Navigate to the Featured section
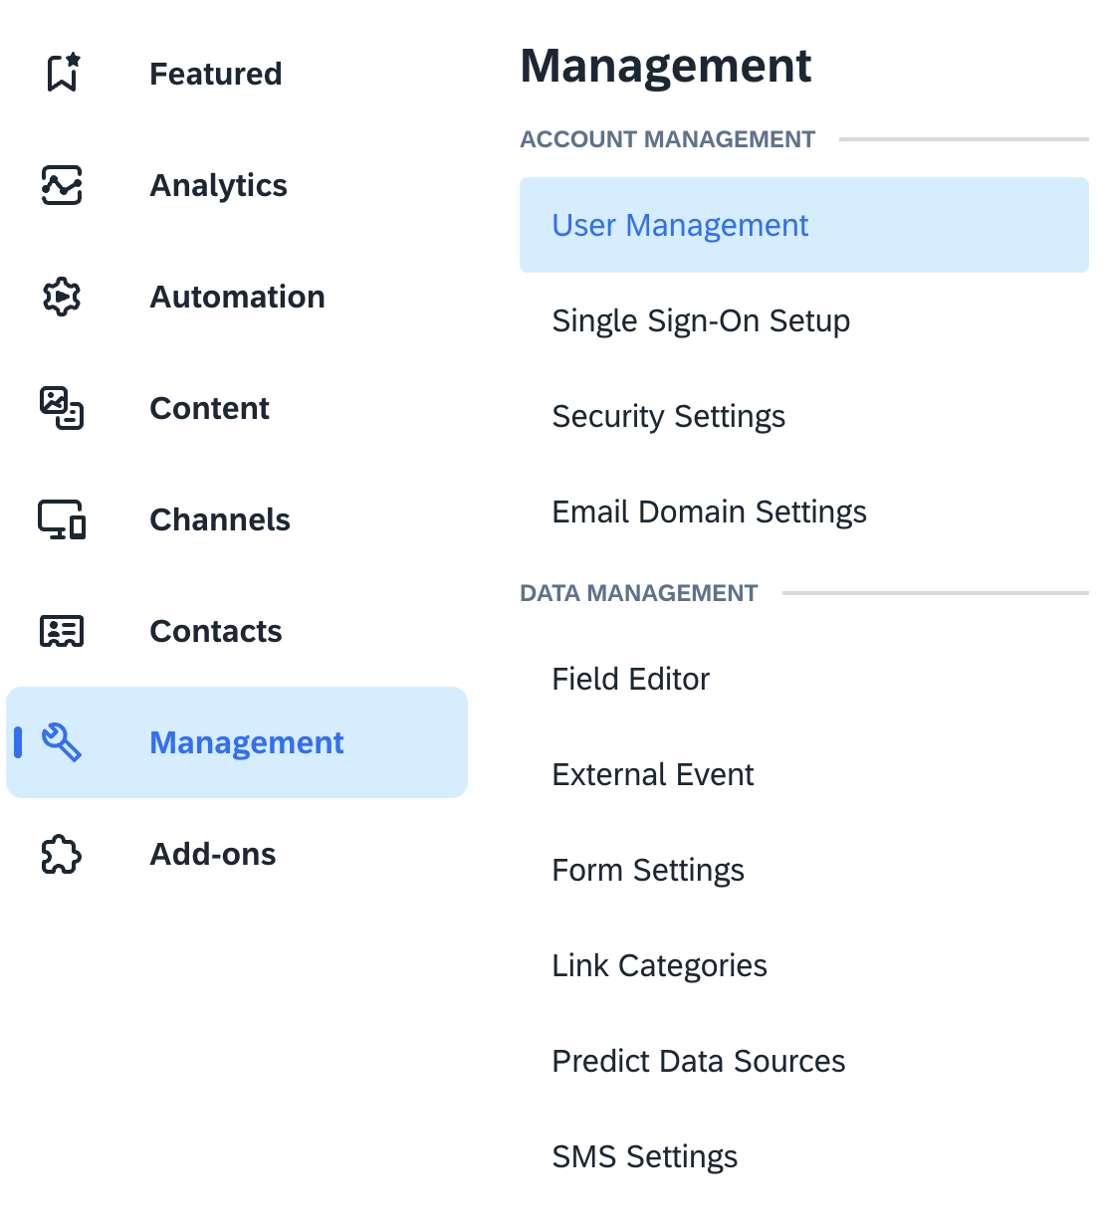This screenshot has width=1103, height=1228. [x=215, y=73]
